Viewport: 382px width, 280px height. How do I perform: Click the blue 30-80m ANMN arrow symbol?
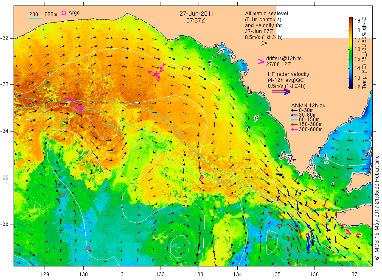click(294, 115)
